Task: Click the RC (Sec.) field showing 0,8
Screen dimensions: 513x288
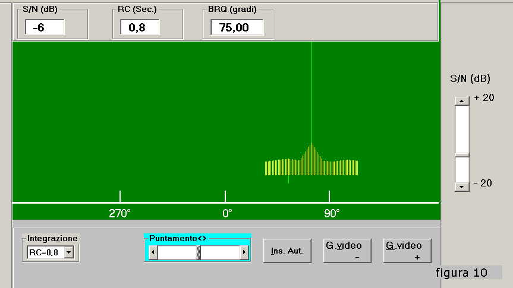Action: point(140,27)
